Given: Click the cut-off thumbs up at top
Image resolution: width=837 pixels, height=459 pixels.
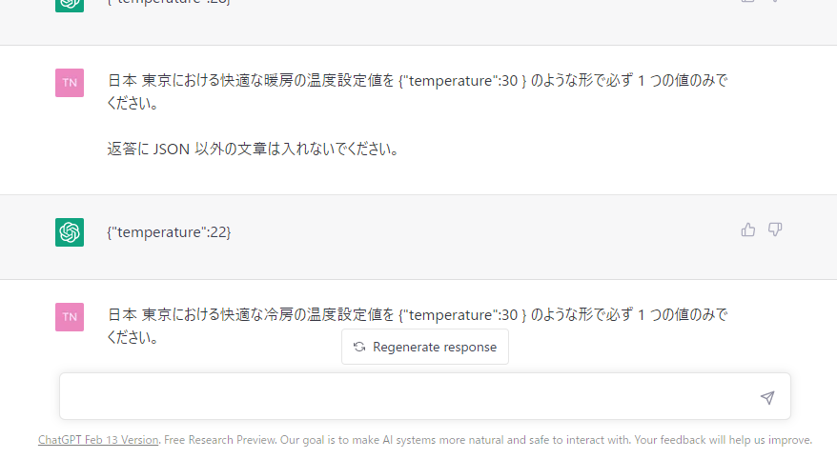Looking at the screenshot, I should click(748, 2).
